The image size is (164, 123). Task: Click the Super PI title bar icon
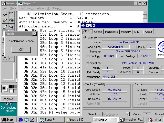click(20, 3)
